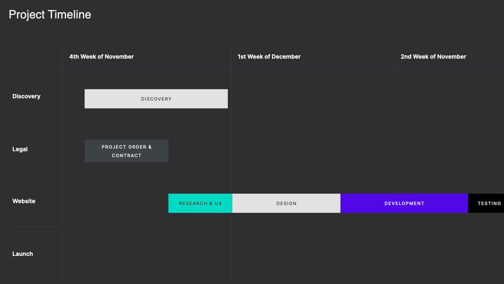Select the Launch row label

point(22,254)
